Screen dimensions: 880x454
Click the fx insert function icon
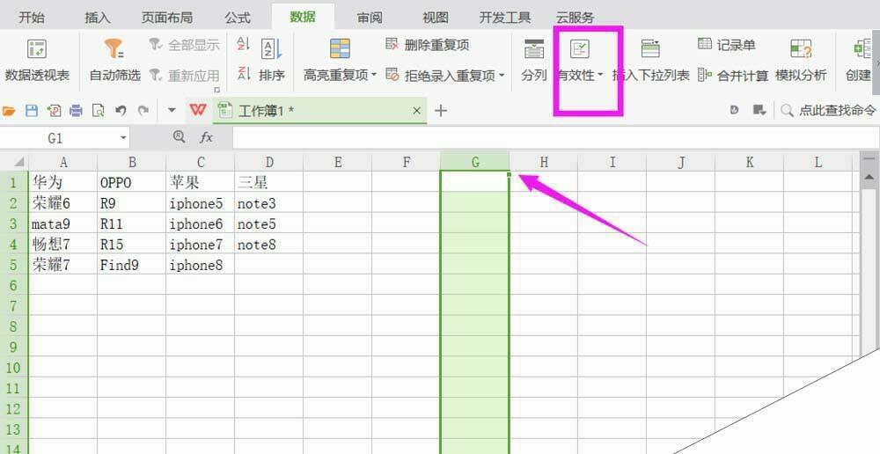(x=207, y=137)
